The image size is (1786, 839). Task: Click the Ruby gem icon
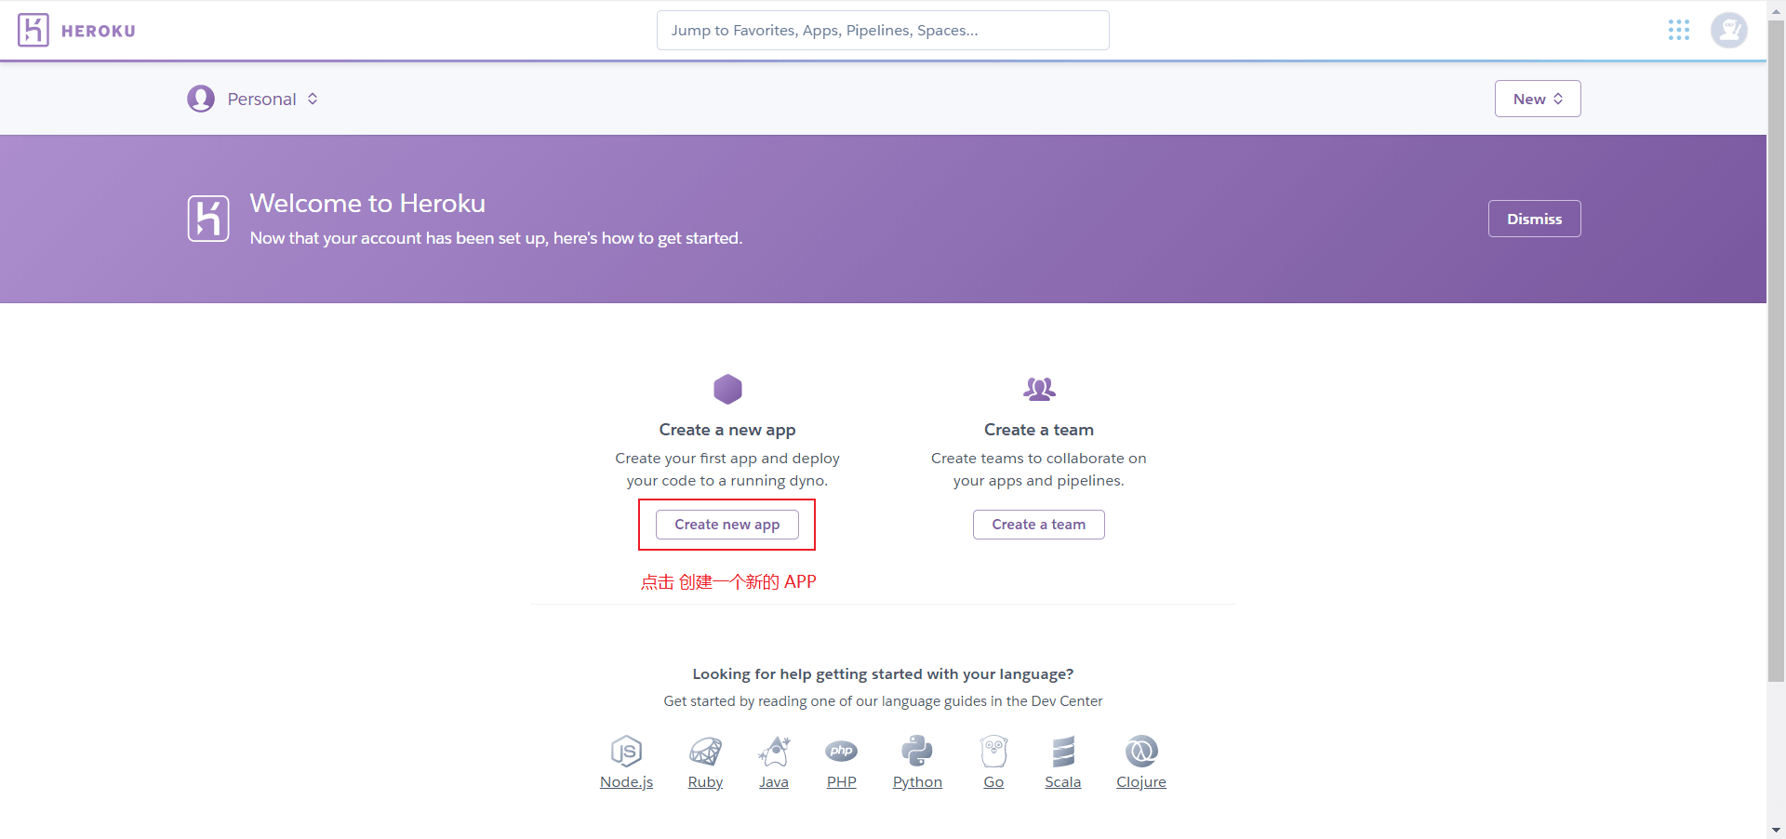tap(705, 751)
